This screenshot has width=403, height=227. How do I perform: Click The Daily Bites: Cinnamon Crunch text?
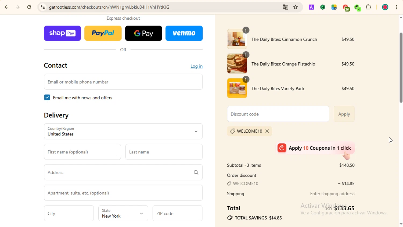pos(284,39)
